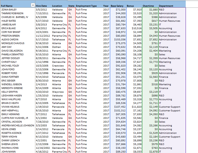Click ERICA BLAKE's base salary $87,633
The image size is (198, 153).
121,28
